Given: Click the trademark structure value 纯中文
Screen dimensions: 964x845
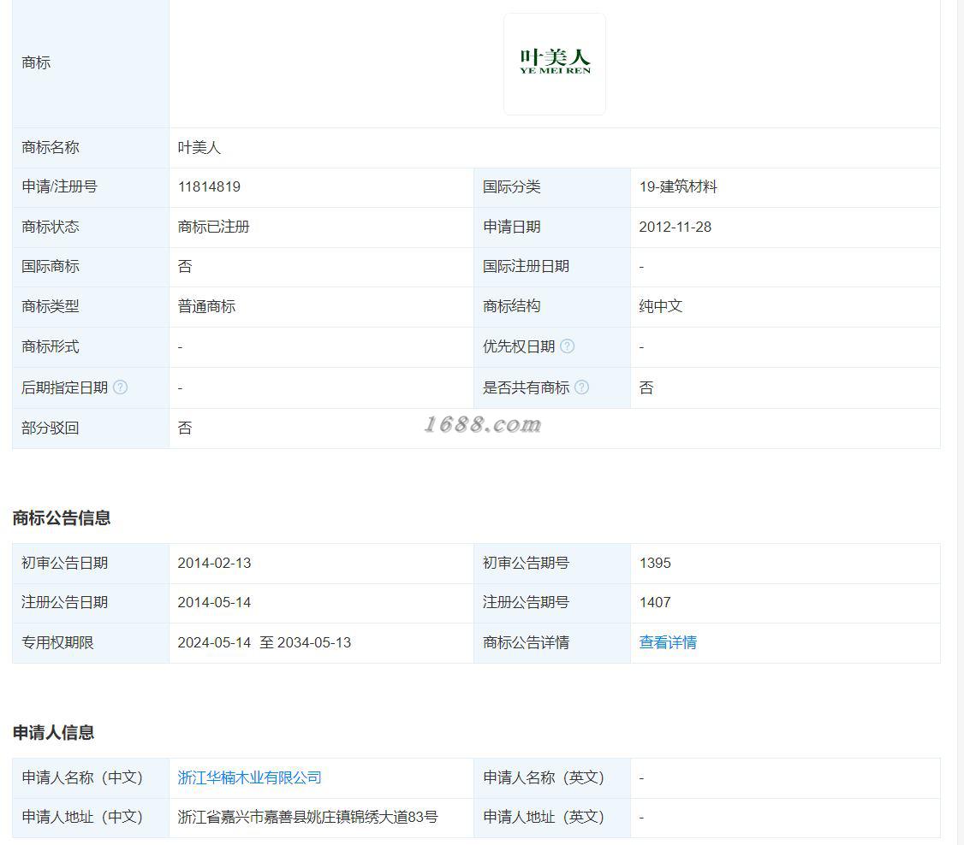Looking at the screenshot, I should point(661,306).
